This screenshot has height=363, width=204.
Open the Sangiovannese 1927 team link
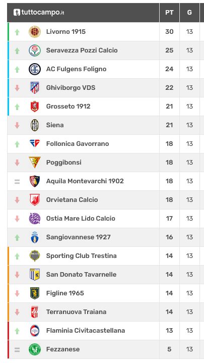tap(78, 237)
